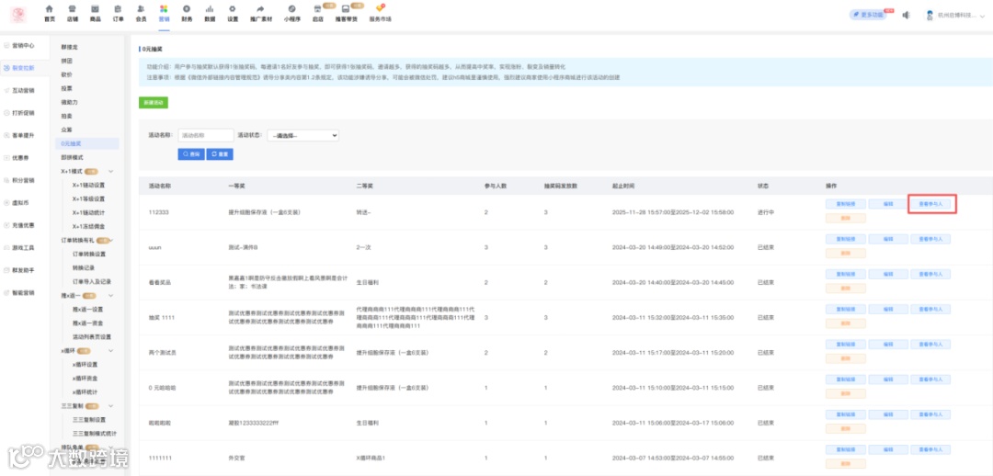The height and width of the screenshot is (476, 993).
Task: Open the 三三复制设置 submenu item
Action: click(x=88, y=419)
